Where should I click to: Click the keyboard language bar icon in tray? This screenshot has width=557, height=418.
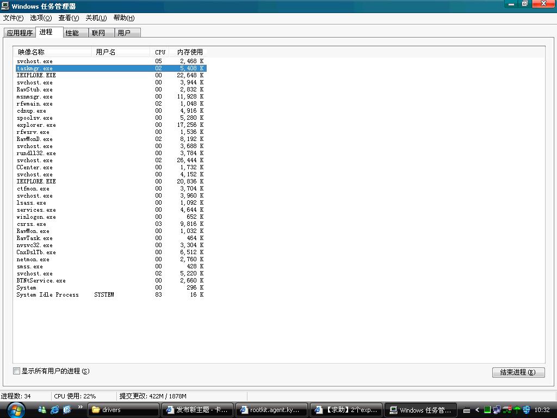point(467,410)
